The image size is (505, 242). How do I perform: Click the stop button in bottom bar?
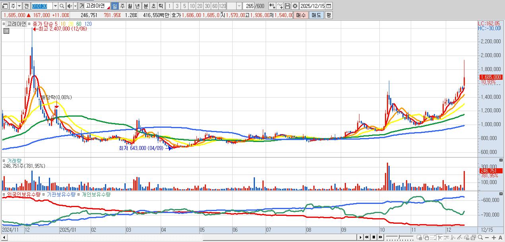pos(374,237)
